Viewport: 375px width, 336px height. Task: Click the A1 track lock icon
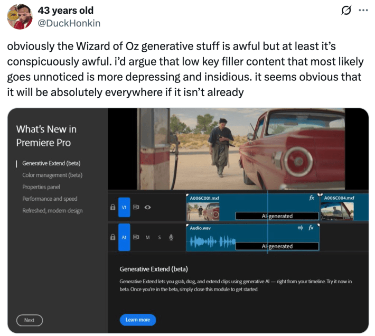[112, 238]
